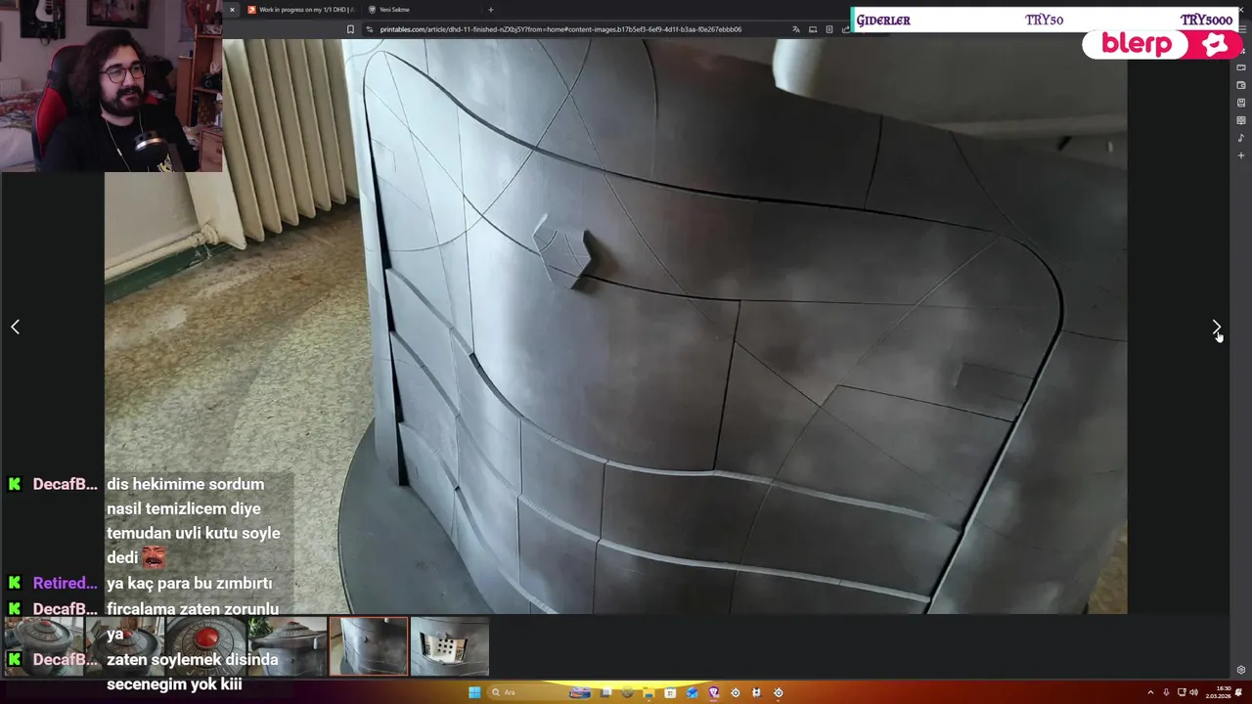Click the pink blerp mascot icon
The height and width of the screenshot is (704, 1252).
(x=1215, y=44)
